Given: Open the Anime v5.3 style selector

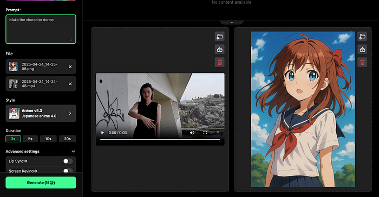Looking at the screenshot, I should pyautogui.click(x=41, y=113).
